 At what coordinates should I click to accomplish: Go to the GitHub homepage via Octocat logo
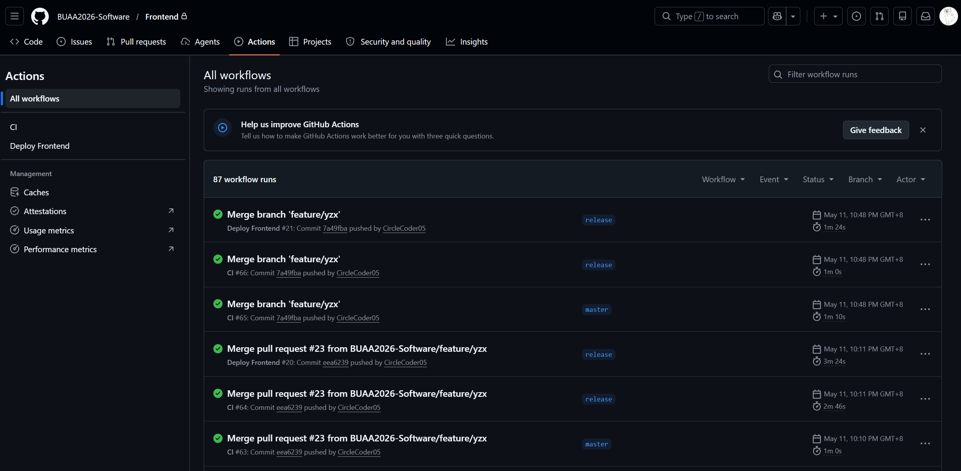coord(40,17)
